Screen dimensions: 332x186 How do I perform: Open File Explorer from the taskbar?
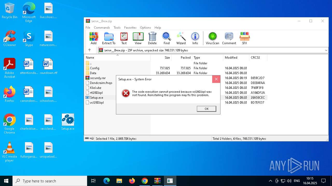click(x=119, y=181)
